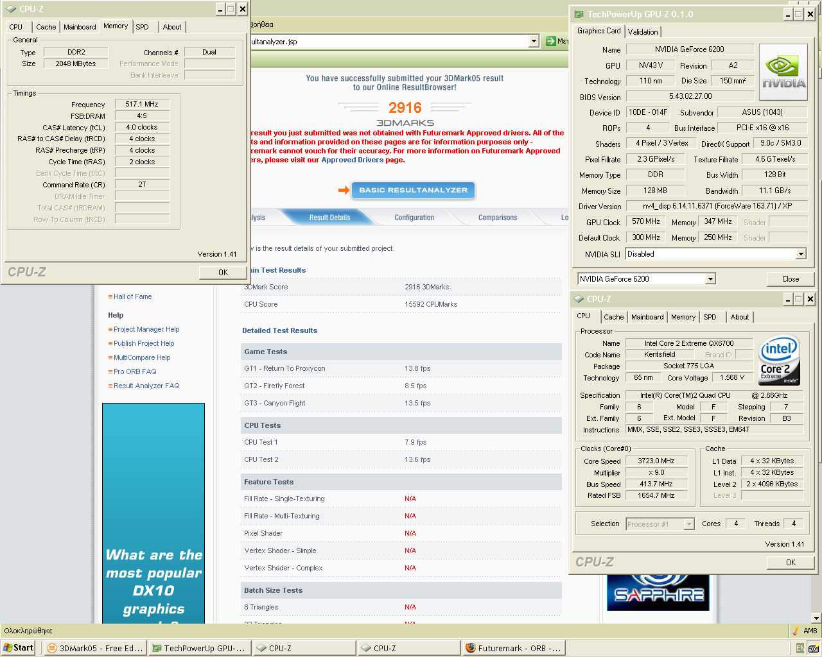This screenshot has width=822, height=657.
Task: Open the Cache tab in CPU-Z CPU window
Action: [x=613, y=317]
